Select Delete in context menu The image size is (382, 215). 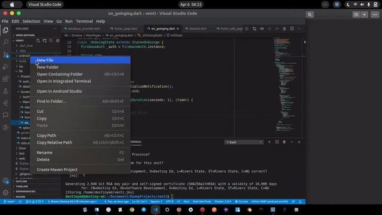[80, 159]
